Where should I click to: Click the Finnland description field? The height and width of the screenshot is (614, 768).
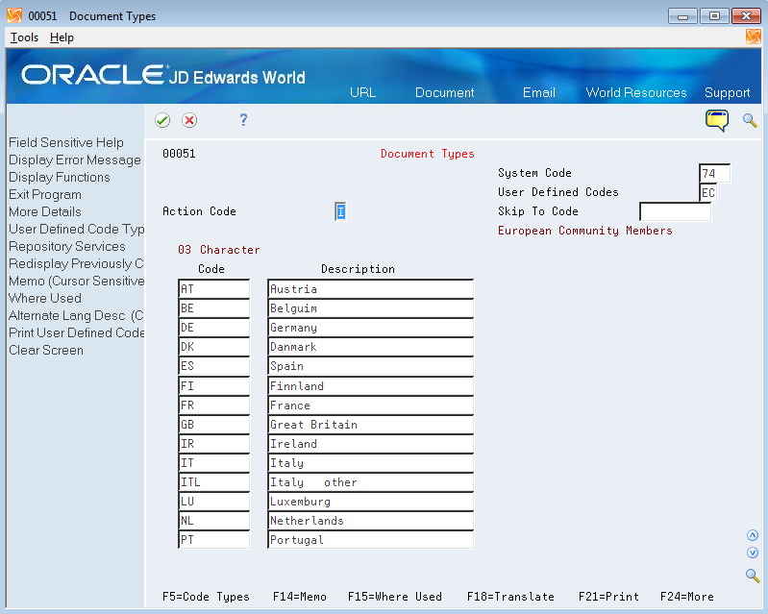point(371,386)
